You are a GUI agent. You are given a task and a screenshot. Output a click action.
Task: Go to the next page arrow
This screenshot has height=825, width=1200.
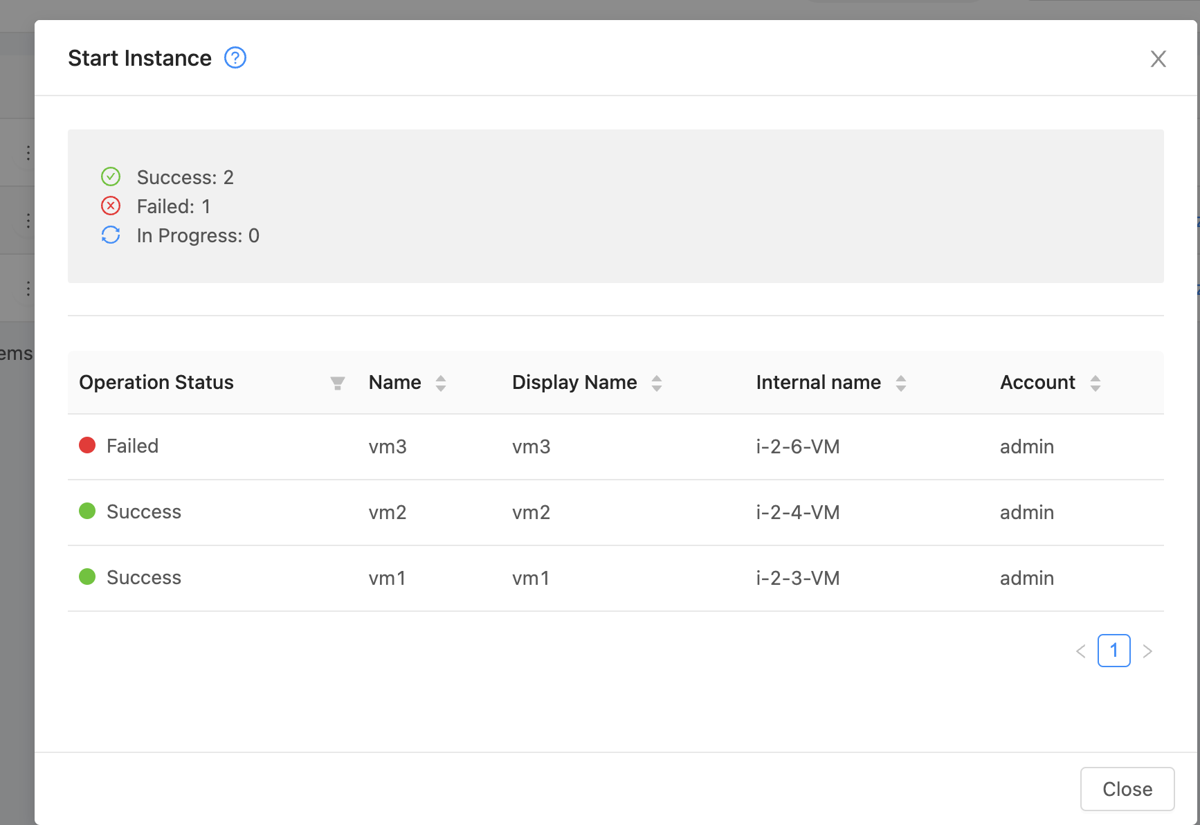click(x=1147, y=651)
